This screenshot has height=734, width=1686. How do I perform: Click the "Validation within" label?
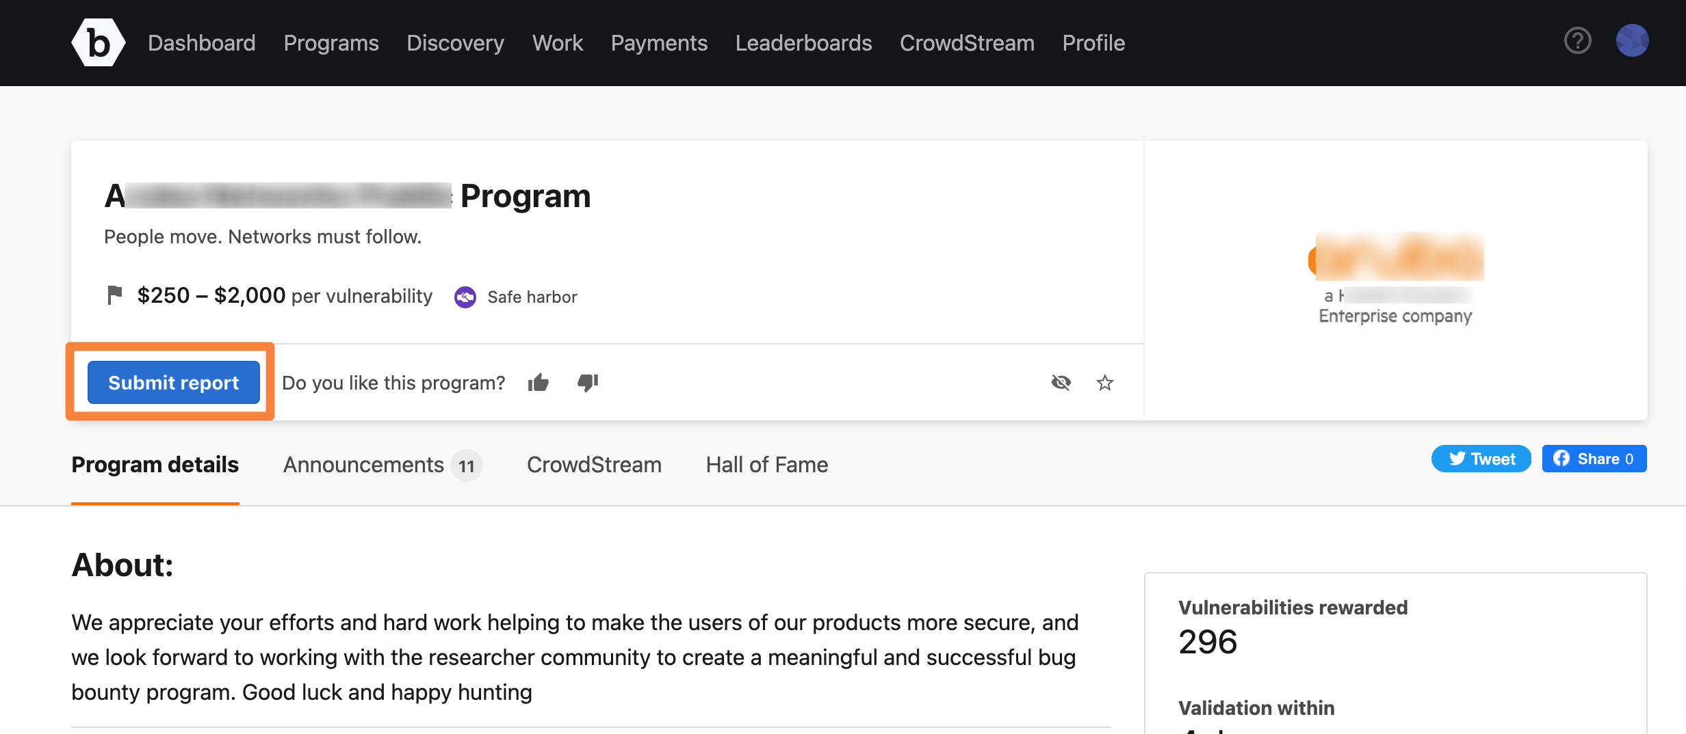(1256, 707)
